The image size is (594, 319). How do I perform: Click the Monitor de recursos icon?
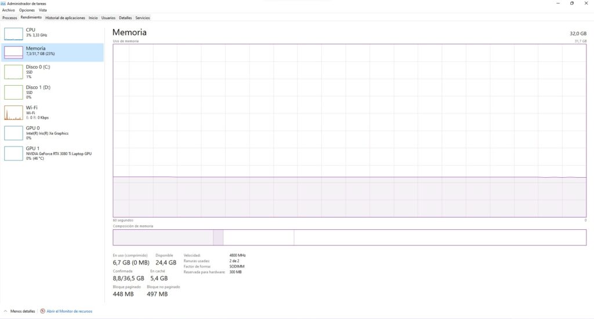click(43, 311)
